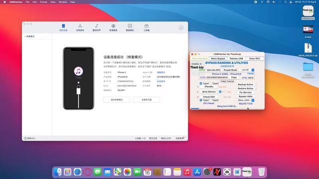The width and height of the screenshot is (319, 179).
Task: Open Mail from the Dock
Action: 108,172
